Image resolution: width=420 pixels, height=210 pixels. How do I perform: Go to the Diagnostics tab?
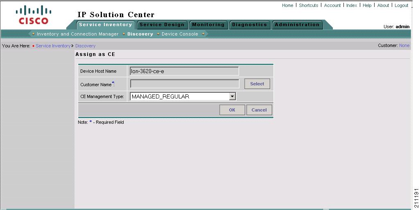pyautogui.click(x=249, y=25)
